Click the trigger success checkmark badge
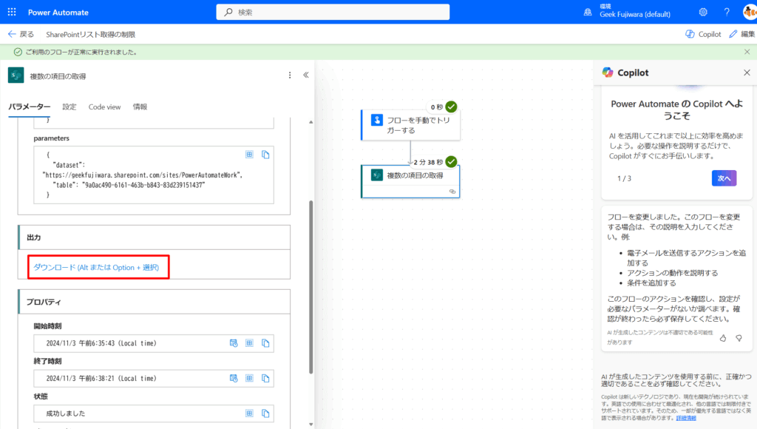This screenshot has height=429, width=757. point(451,107)
